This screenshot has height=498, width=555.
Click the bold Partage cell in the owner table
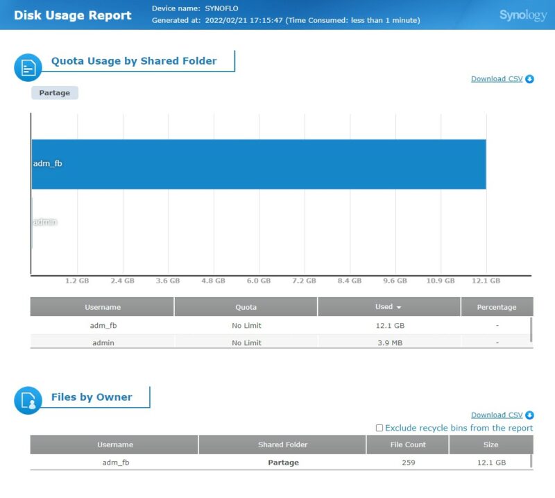point(283,463)
